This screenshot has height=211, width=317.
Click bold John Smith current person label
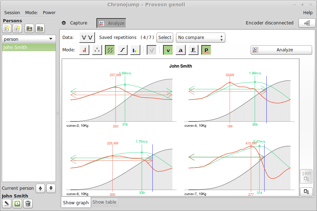click(x=15, y=196)
